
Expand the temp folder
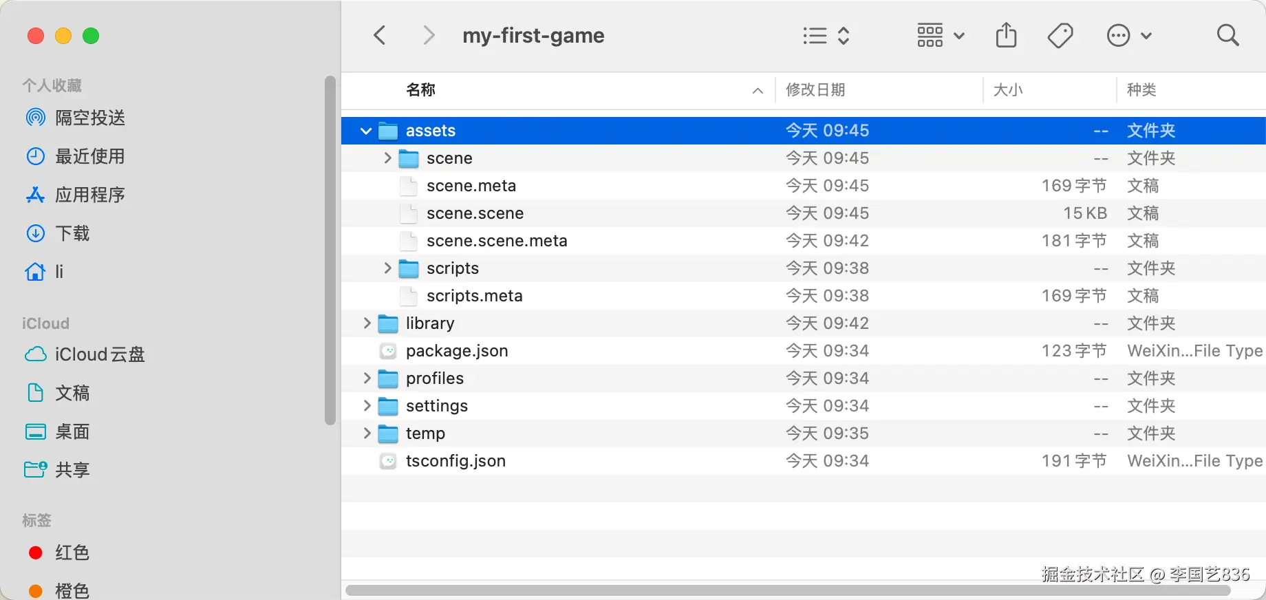pos(367,433)
